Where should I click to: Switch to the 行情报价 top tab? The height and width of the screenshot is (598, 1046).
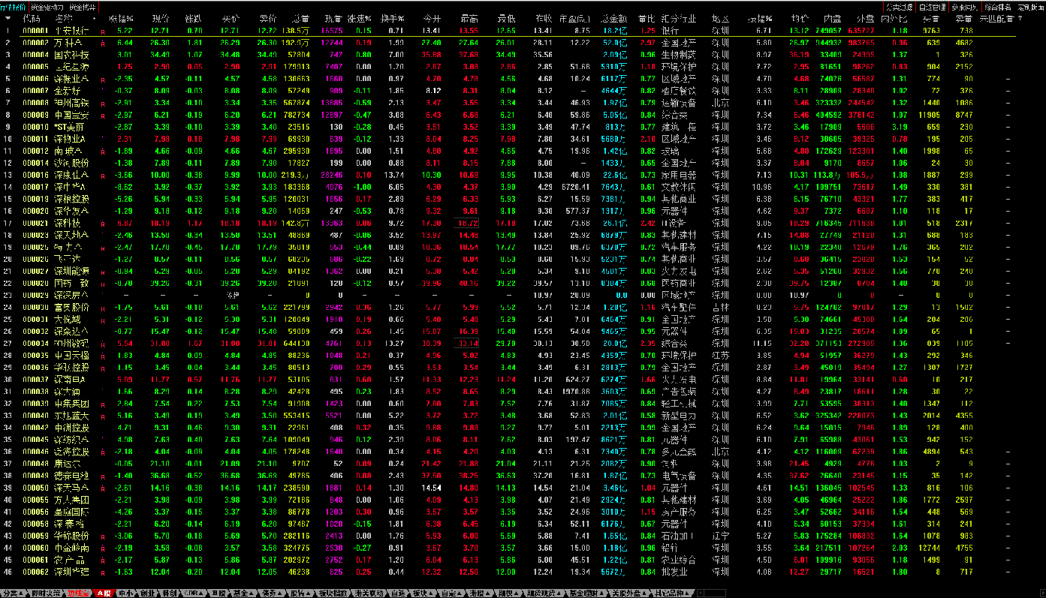[13, 6]
